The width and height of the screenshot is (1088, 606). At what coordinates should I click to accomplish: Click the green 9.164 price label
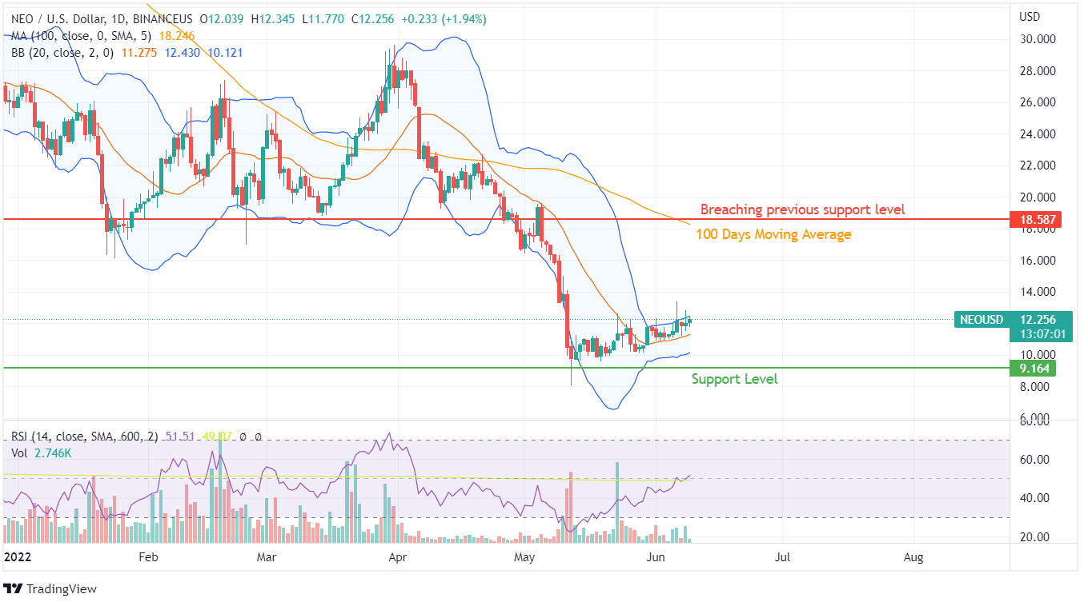point(1034,369)
